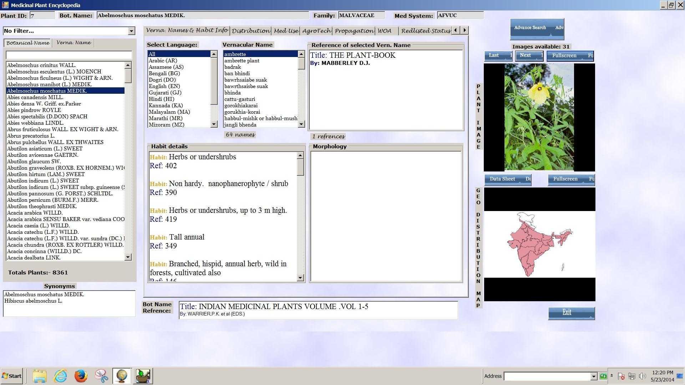
Task: Click the Exit button
Action: [x=567, y=312]
